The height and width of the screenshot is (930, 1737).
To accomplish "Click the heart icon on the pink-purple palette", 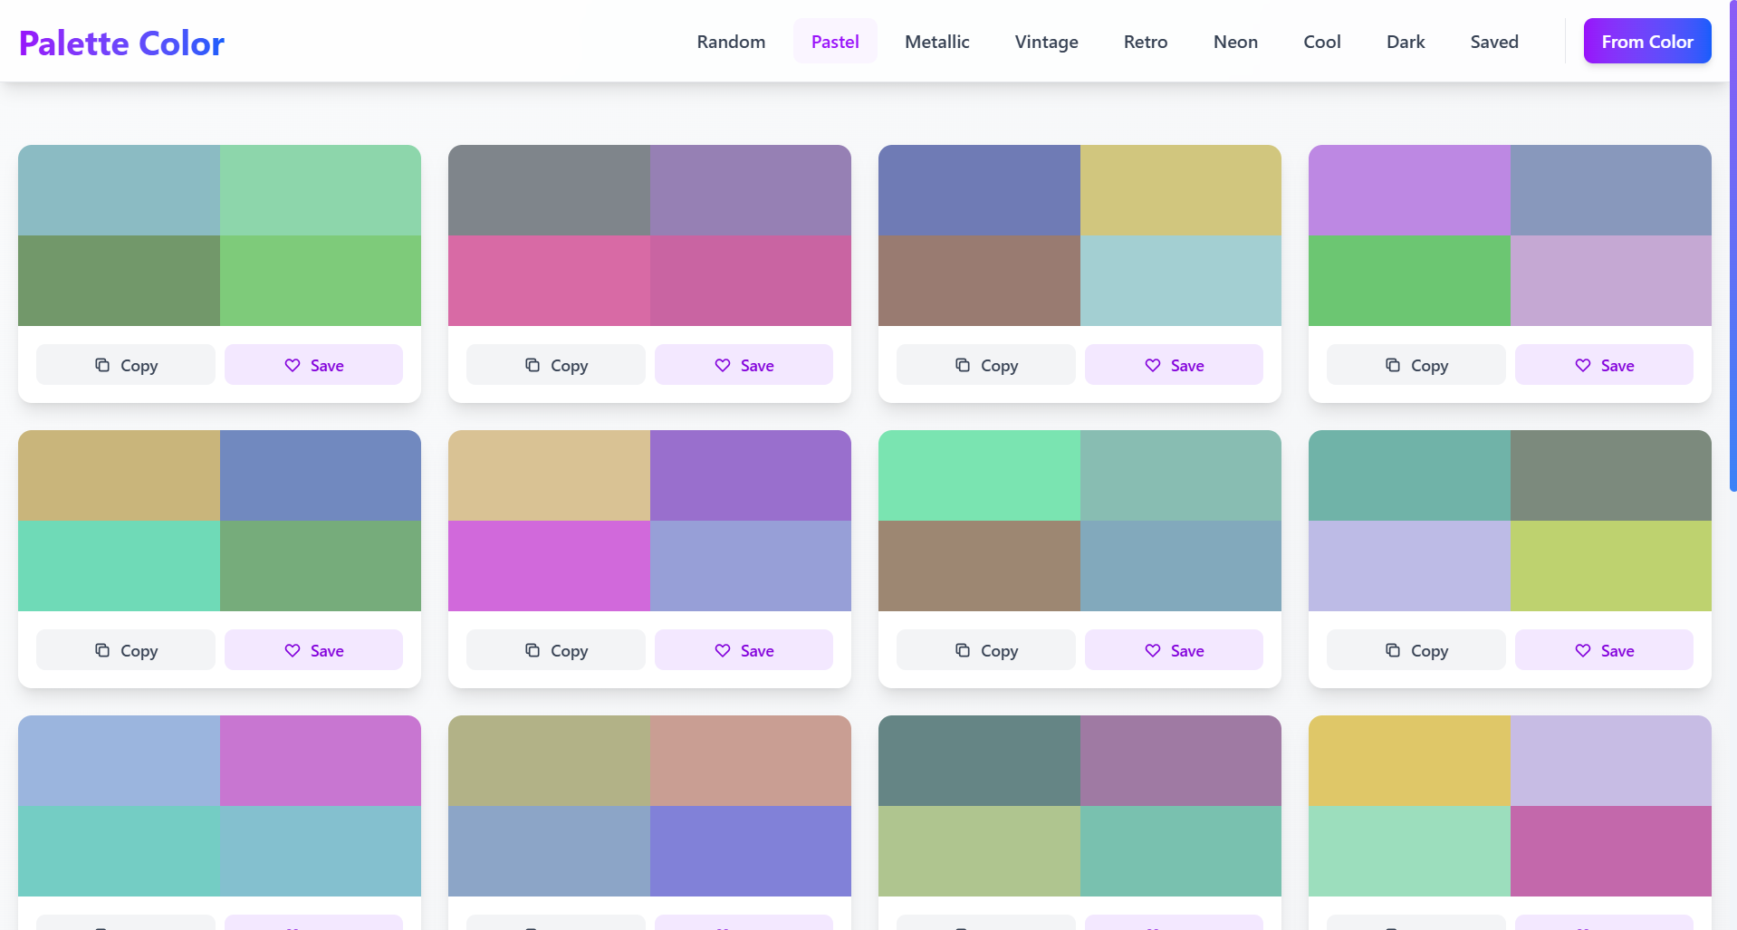I will 722,365.
